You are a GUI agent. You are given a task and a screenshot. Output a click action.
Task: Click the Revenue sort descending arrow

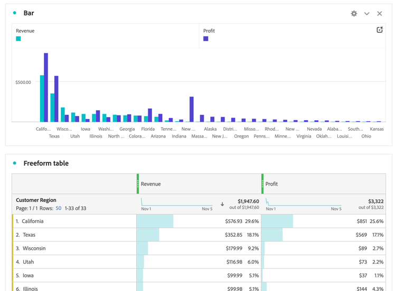222,204
